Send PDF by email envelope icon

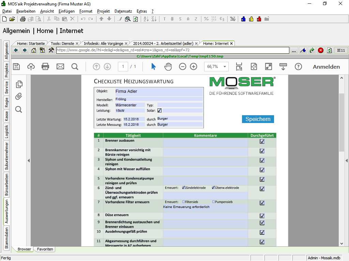click(60, 67)
